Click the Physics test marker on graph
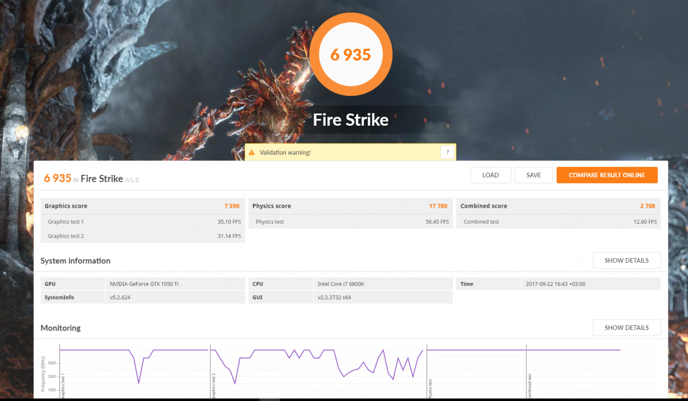The width and height of the screenshot is (688, 401). 429,388
